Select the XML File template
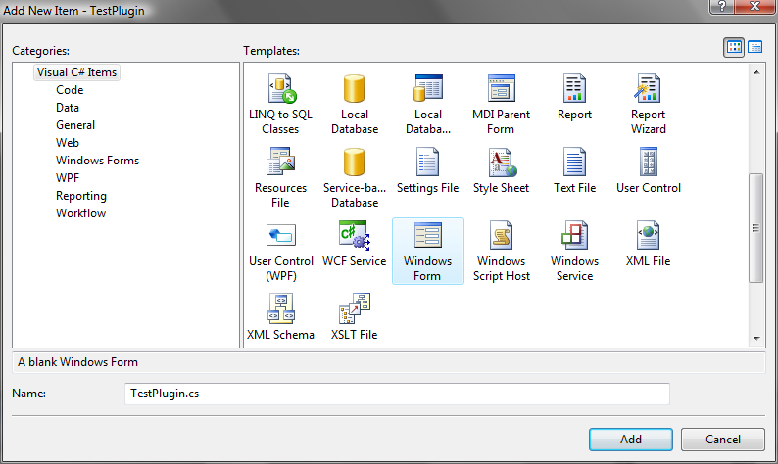The width and height of the screenshot is (778, 464). click(648, 244)
